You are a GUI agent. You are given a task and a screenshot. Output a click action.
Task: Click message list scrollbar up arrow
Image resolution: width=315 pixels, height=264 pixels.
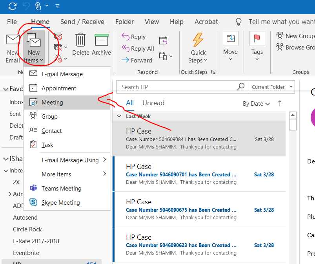click(293, 115)
